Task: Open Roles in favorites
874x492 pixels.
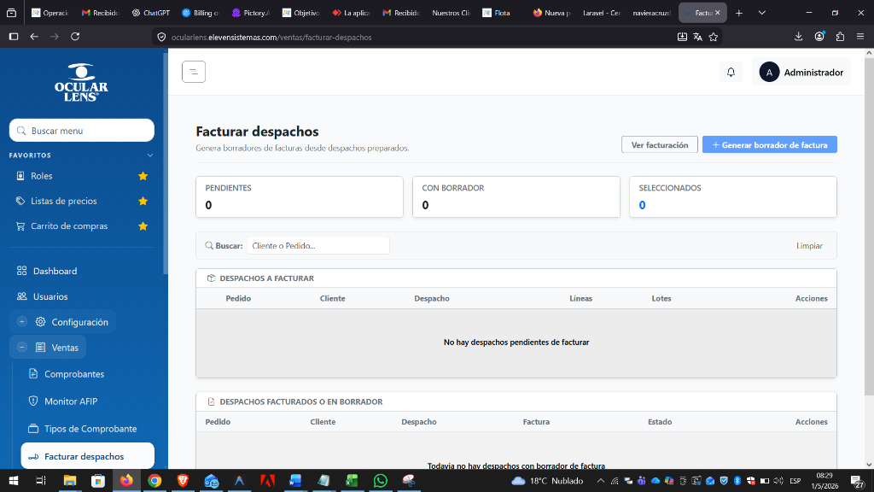Action: click(x=41, y=176)
